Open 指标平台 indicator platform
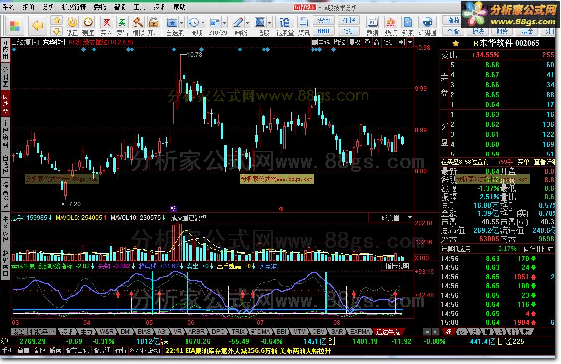 pos(42,332)
